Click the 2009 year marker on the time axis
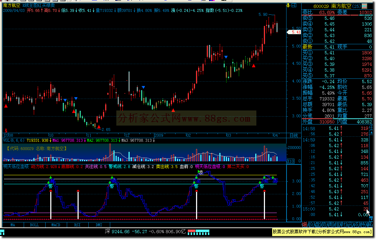Image resolution: width=377 pixels, height=240 pixels. click(159, 135)
